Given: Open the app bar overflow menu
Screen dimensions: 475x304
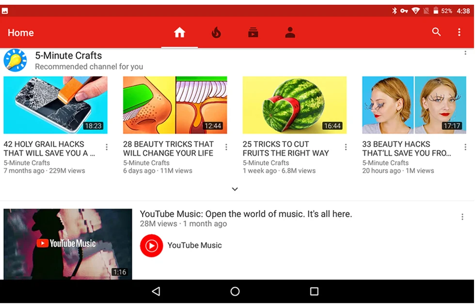Looking at the screenshot, I should point(459,32).
